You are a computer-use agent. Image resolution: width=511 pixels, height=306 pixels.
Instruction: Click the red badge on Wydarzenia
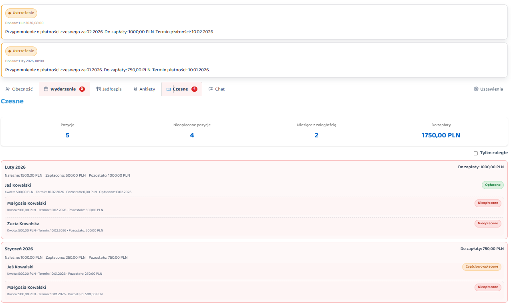82,89
